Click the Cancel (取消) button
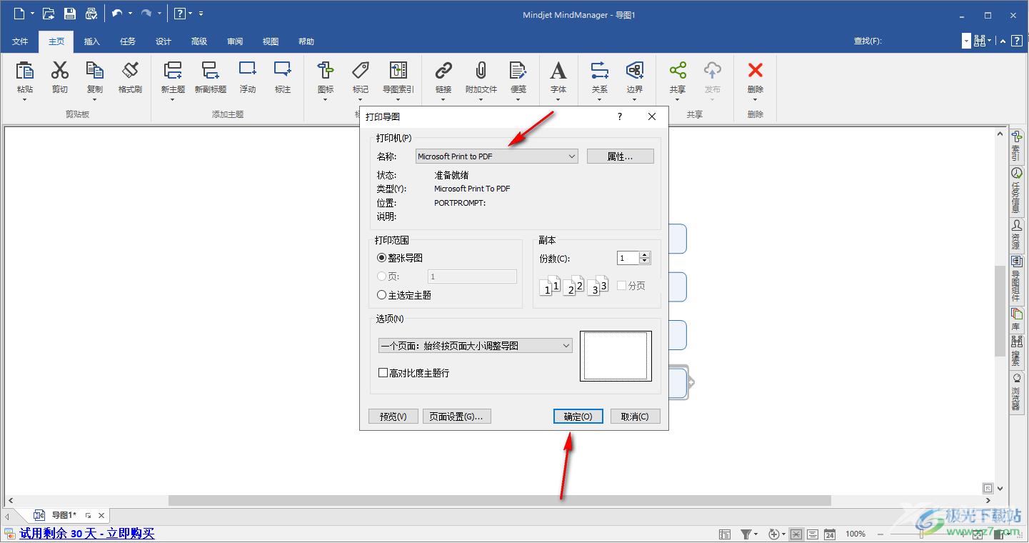Screen dimensions: 1029x543 click(635, 417)
